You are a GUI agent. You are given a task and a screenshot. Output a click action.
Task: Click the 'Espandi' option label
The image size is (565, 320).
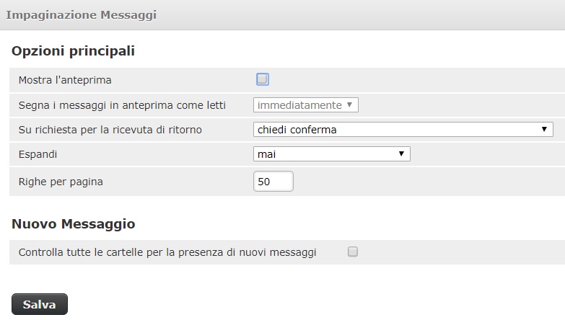[38, 154]
